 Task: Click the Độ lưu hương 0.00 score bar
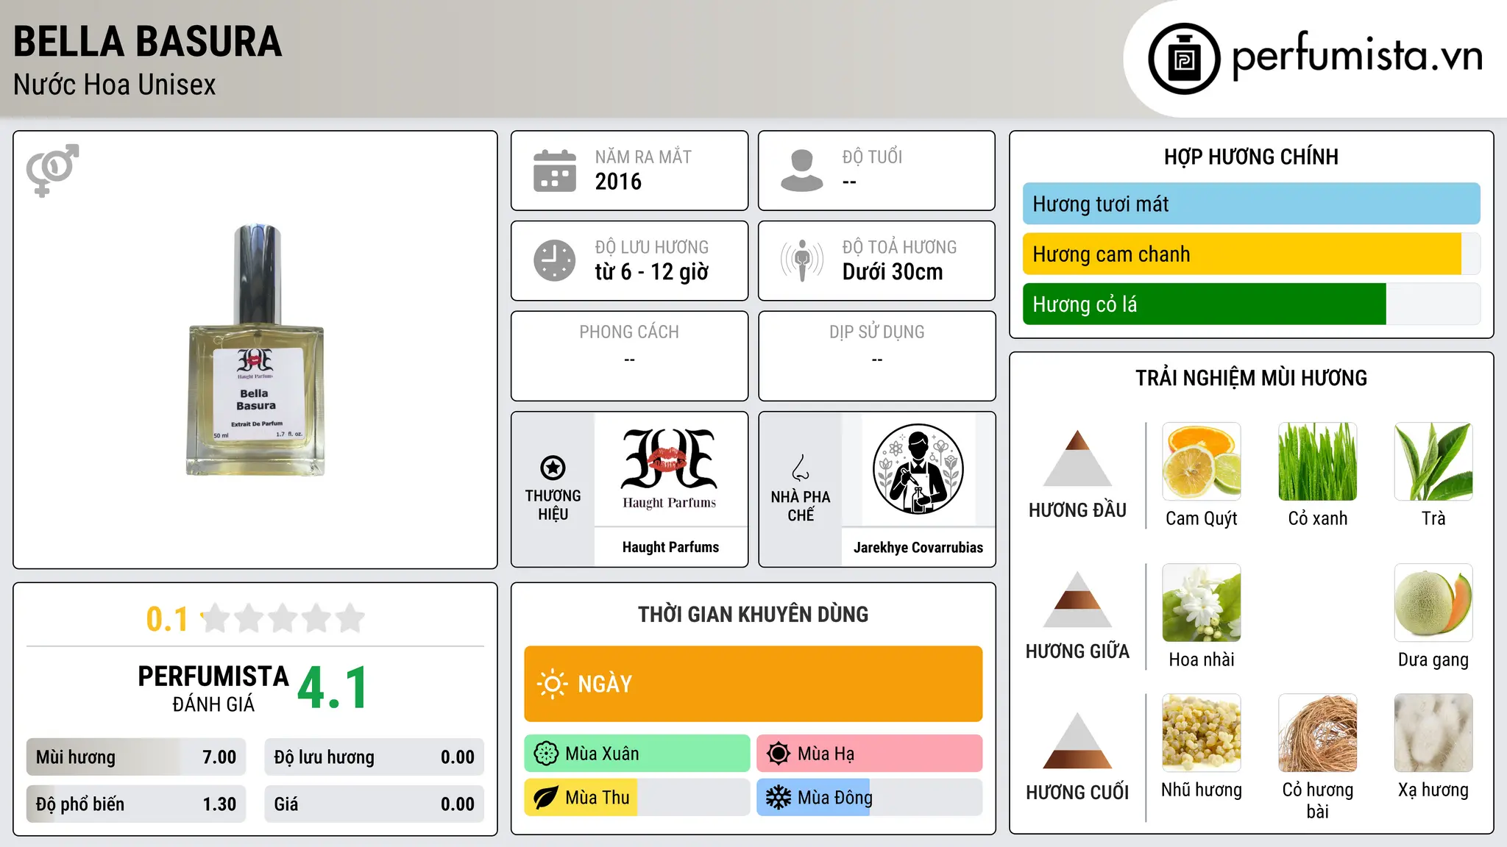pos(375,757)
